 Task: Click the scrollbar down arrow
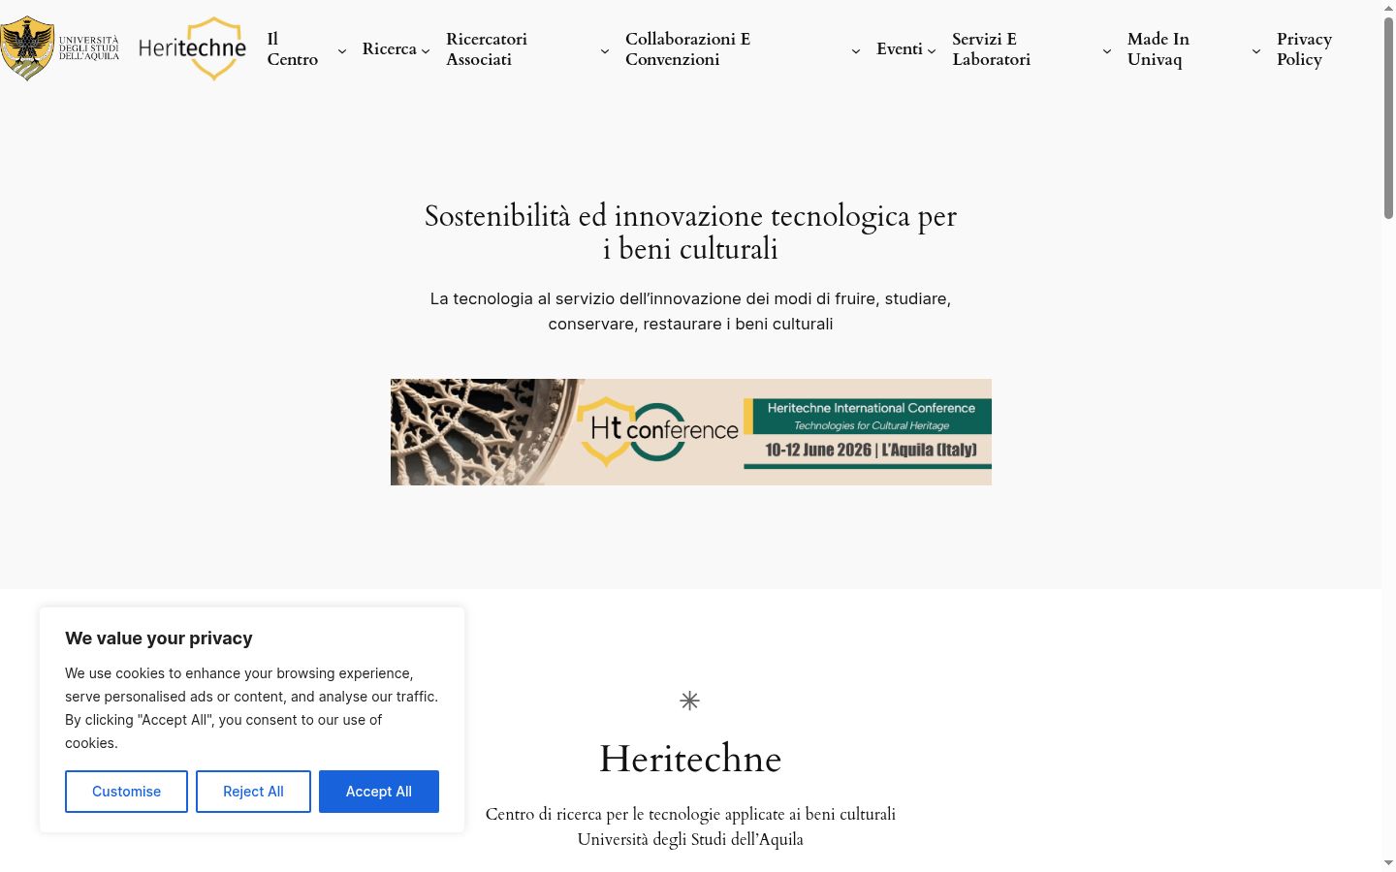pos(1388,863)
